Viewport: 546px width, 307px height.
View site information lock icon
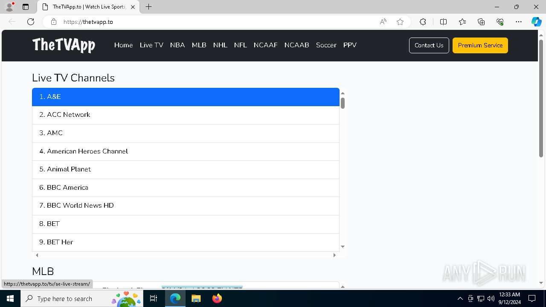point(54,22)
